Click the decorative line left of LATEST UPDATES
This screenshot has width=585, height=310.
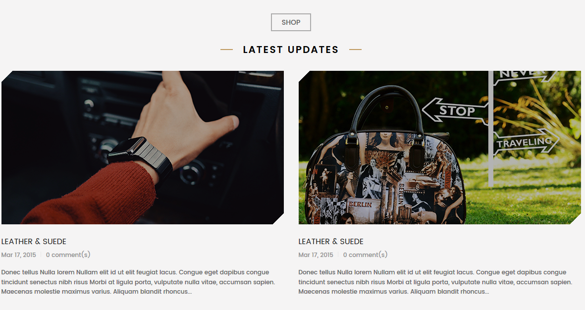click(226, 49)
